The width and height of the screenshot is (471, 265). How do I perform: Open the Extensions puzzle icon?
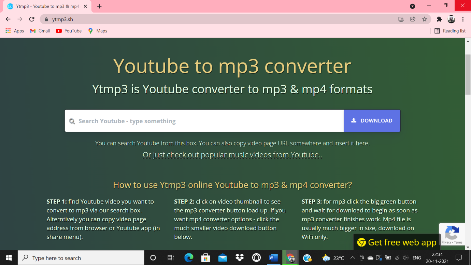point(439,19)
